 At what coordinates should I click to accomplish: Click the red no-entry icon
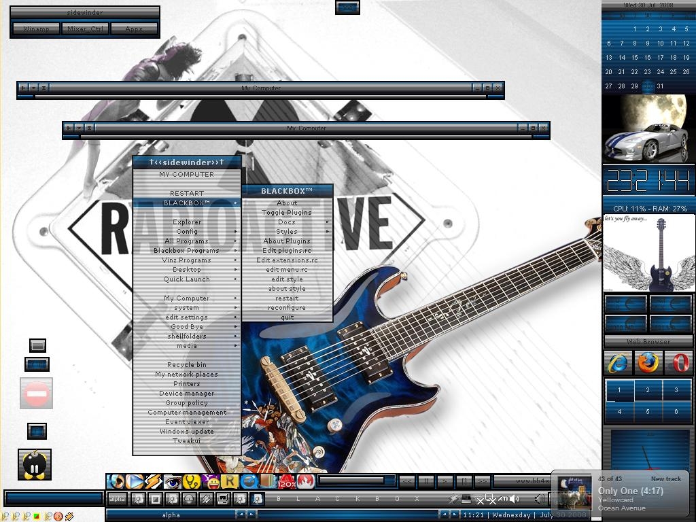pyautogui.click(x=37, y=393)
